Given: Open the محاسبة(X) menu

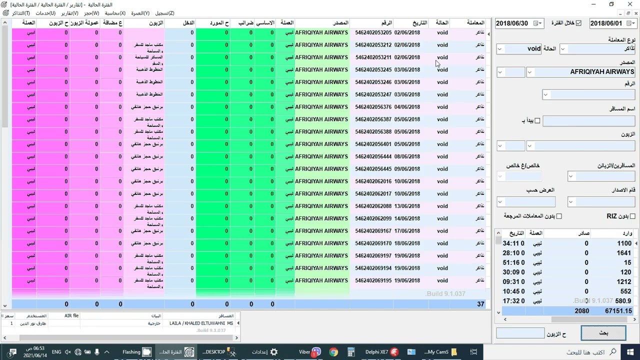Looking at the screenshot, I should (x=115, y=13).
